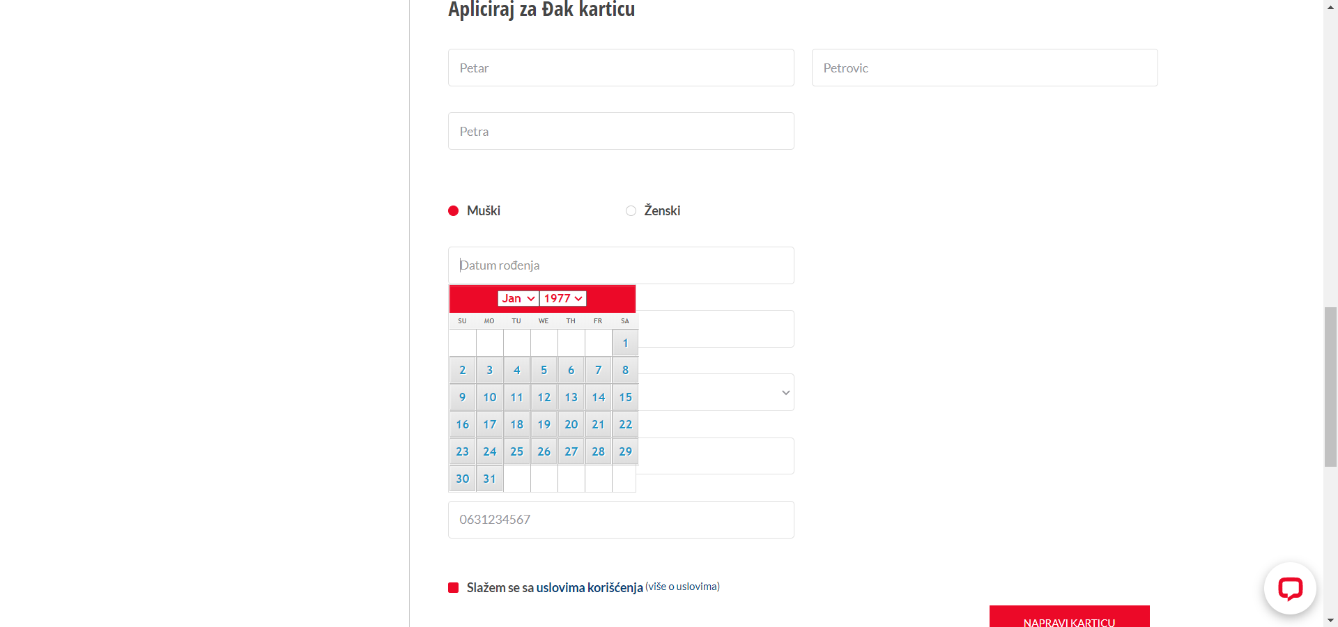Screen dimensions: 1338x627
Task: Open the year dropdown showing 1977
Action: (562, 298)
